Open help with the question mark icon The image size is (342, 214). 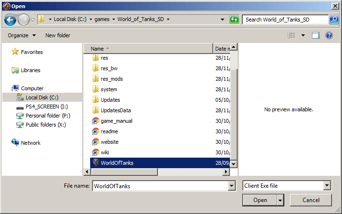(x=329, y=35)
